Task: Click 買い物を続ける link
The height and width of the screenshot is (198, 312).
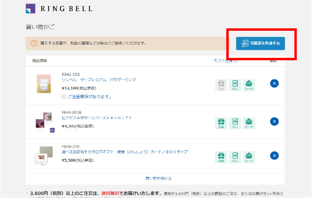Action: pos(158,178)
